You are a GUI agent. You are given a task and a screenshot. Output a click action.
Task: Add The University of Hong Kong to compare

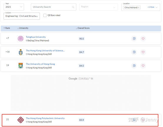point(134,66)
